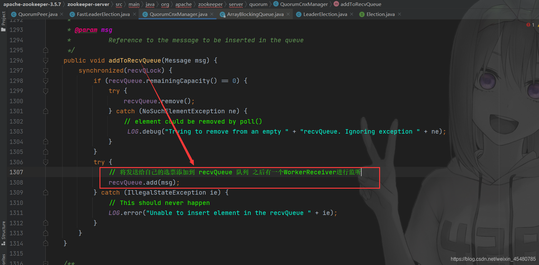
Task: Click line number 1303 in gutter
Action: [16, 131]
